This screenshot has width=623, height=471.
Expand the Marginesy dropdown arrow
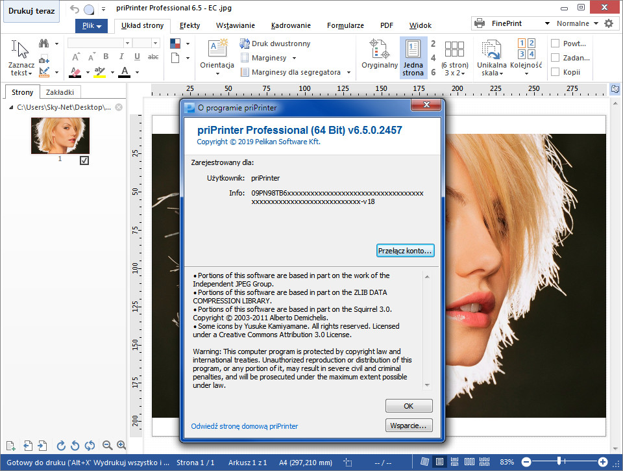(295, 58)
